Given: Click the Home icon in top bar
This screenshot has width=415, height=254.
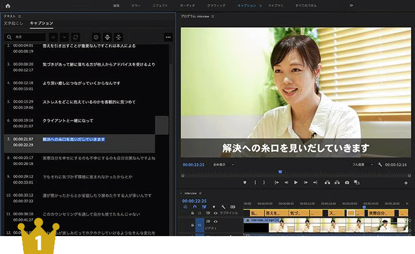Looking at the screenshot, I should (8, 6).
